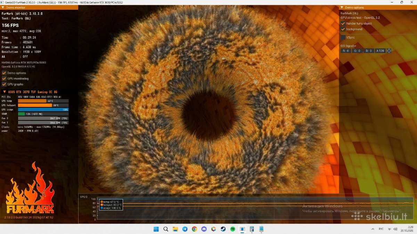Click the Resolution 1920 x 1009 value
The width and height of the screenshot is (417, 234).
[x=32, y=52]
